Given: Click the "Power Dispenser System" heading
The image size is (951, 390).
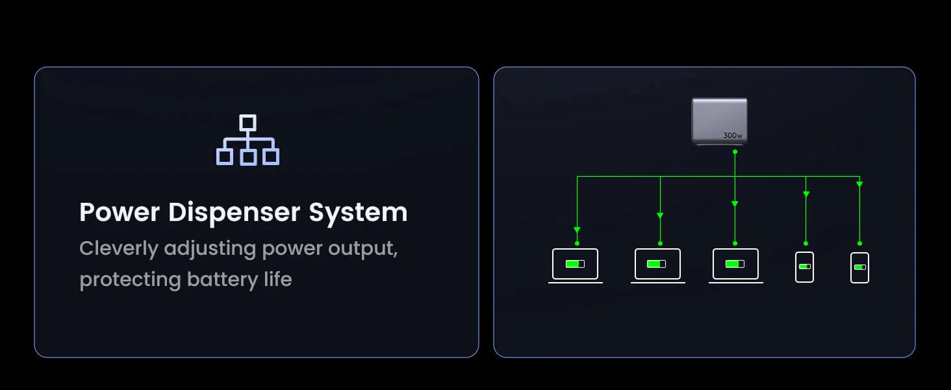Looking at the screenshot, I should tap(244, 213).
